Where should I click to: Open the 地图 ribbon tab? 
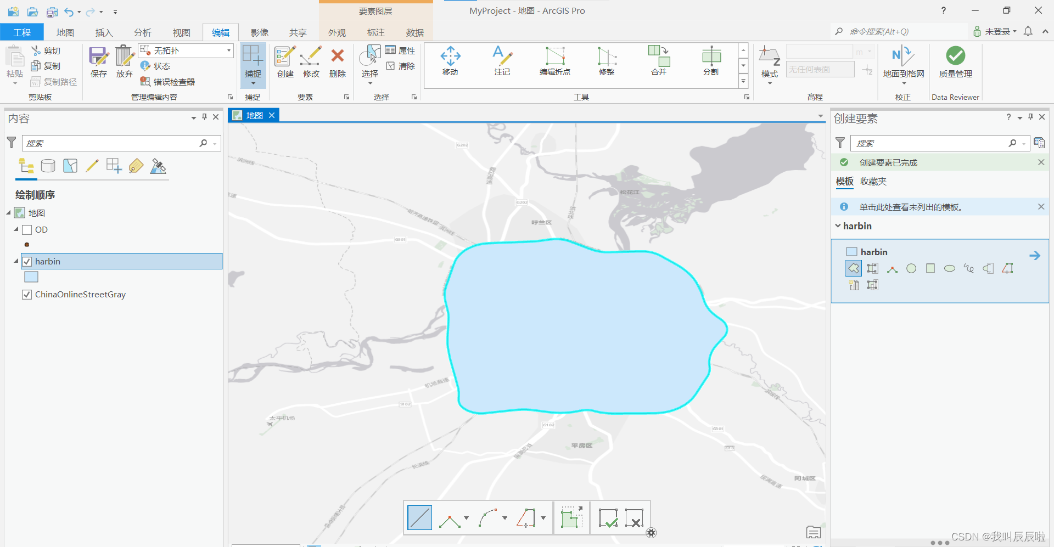coord(65,32)
